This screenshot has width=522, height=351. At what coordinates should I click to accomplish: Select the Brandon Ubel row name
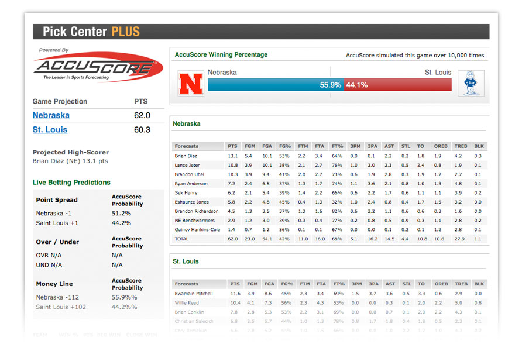[x=190, y=174]
